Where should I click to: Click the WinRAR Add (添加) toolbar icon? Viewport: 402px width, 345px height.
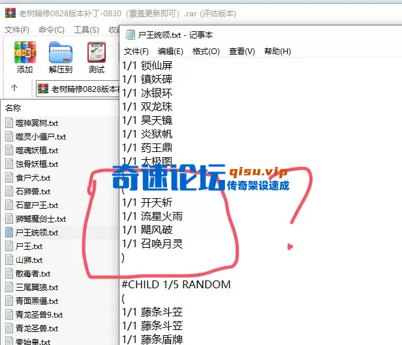tap(25, 57)
